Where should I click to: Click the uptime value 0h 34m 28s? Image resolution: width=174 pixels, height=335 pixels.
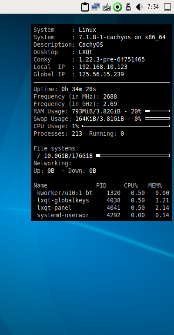click(79, 89)
